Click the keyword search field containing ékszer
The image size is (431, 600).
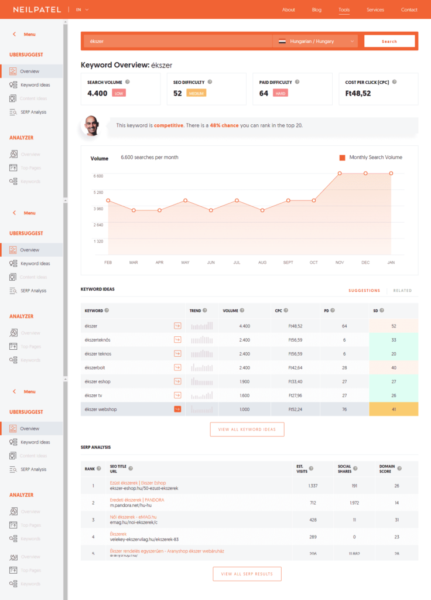[x=178, y=42]
